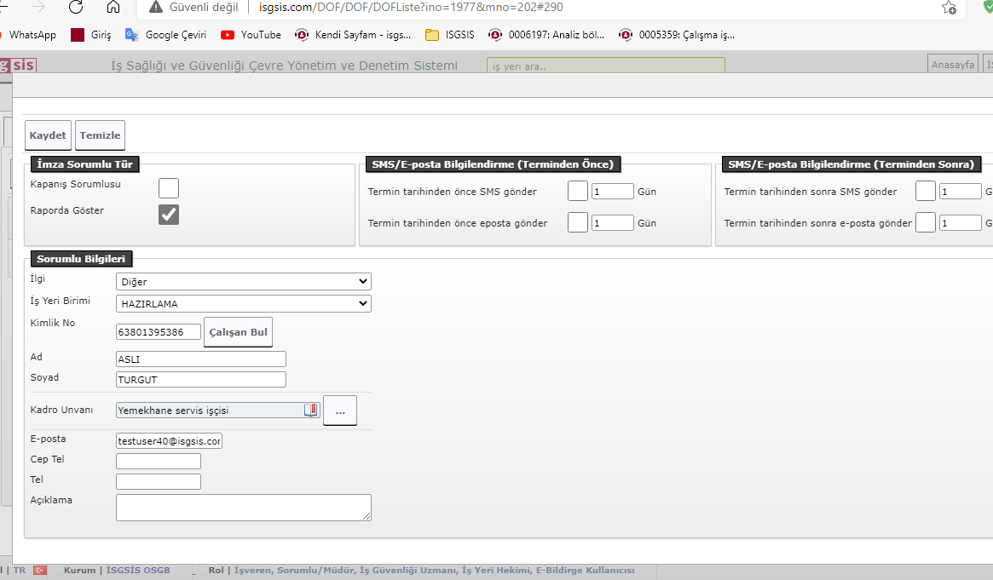Click the Açıklama text area
The height and width of the screenshot is (580, 993).
point(243,508)
